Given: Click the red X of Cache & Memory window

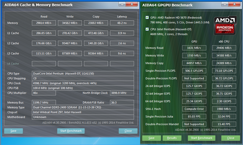Looking at the screenshot, I should tap(132, 4).
